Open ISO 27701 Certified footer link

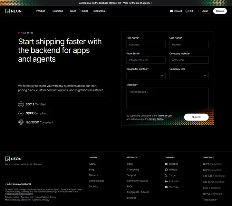(214, 182)
